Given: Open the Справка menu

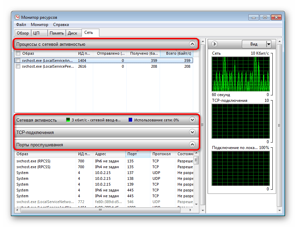Looking at the screenshot, I should [x=61, y=25].
